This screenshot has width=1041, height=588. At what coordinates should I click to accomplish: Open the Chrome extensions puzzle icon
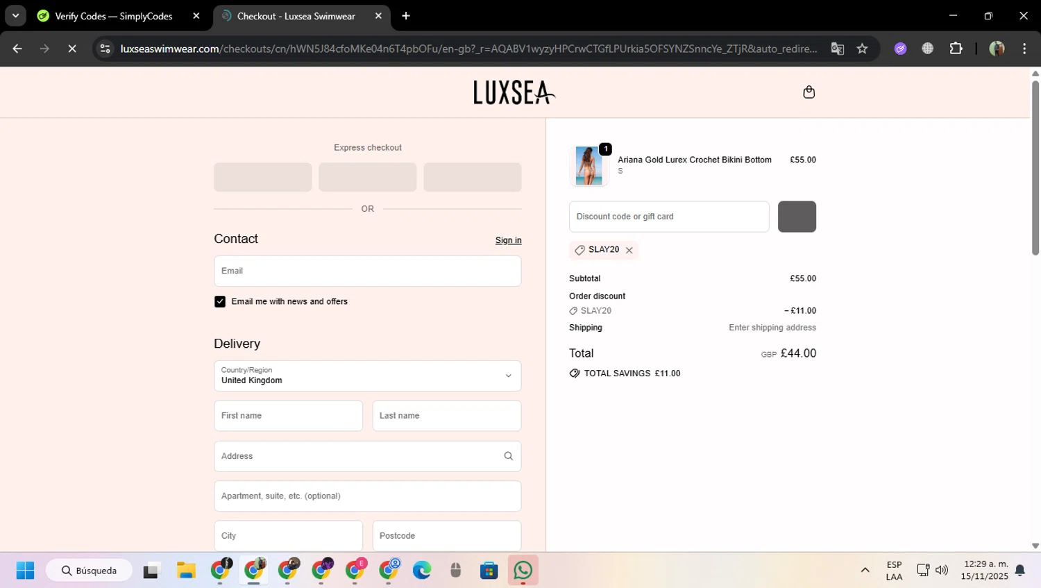tap(956, 49)
